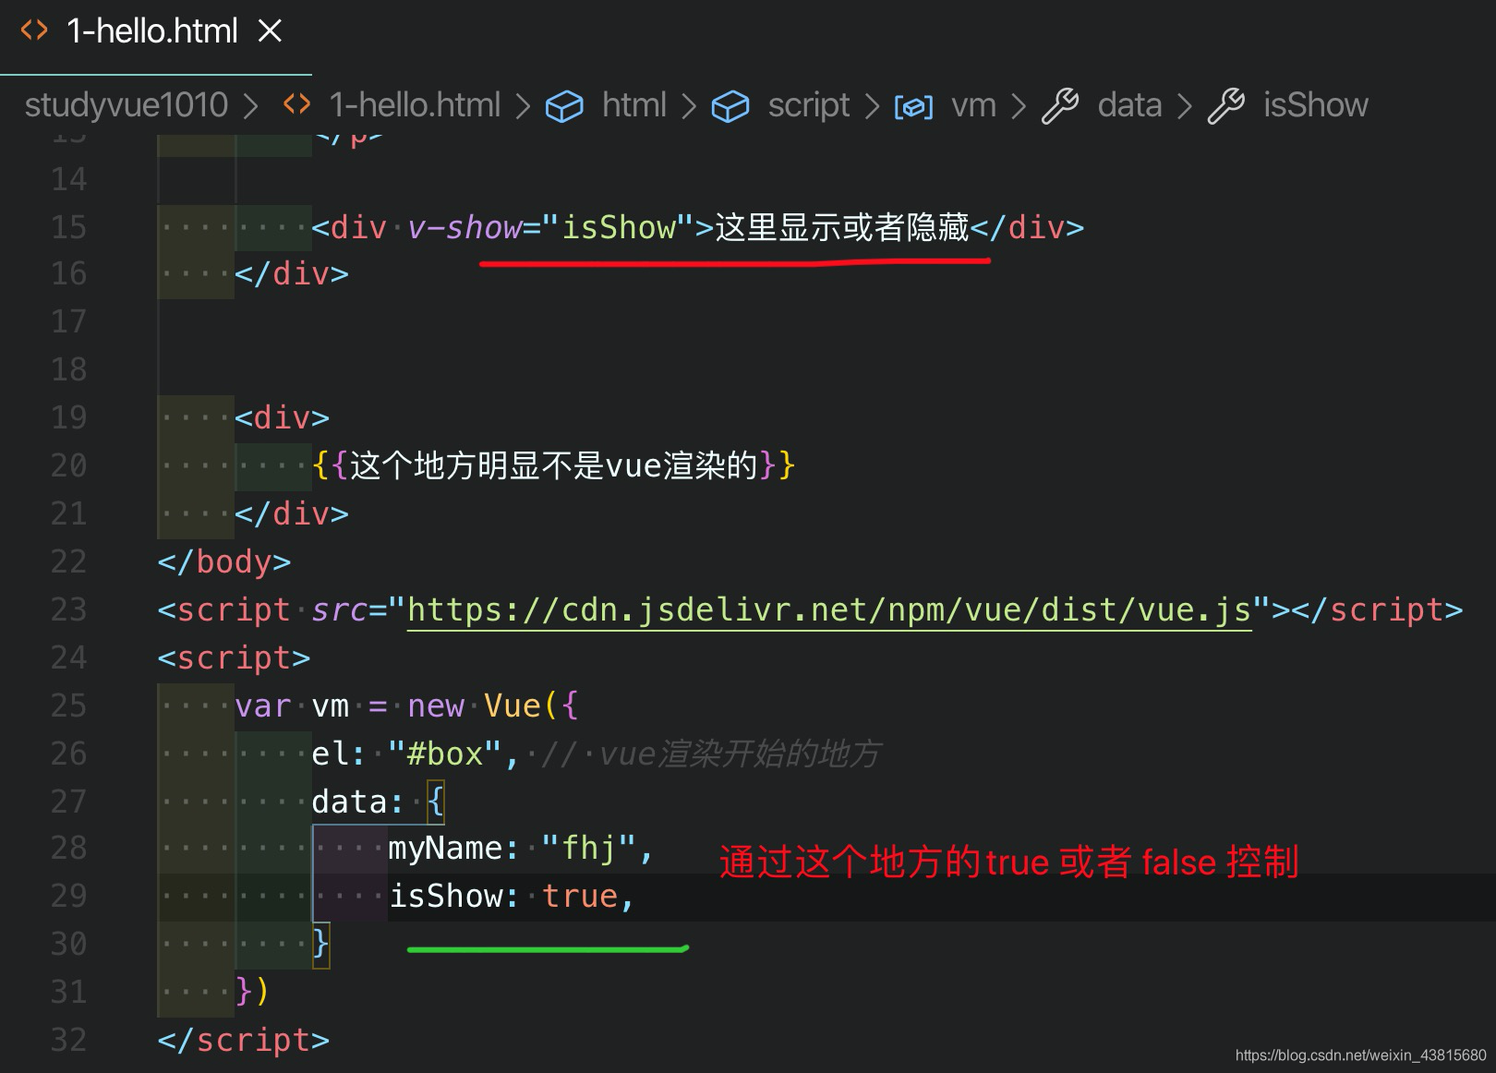This screenshot has height=1073, width=1496.
Task: Select the script breadcrumb item
Action: coord(809,106)
